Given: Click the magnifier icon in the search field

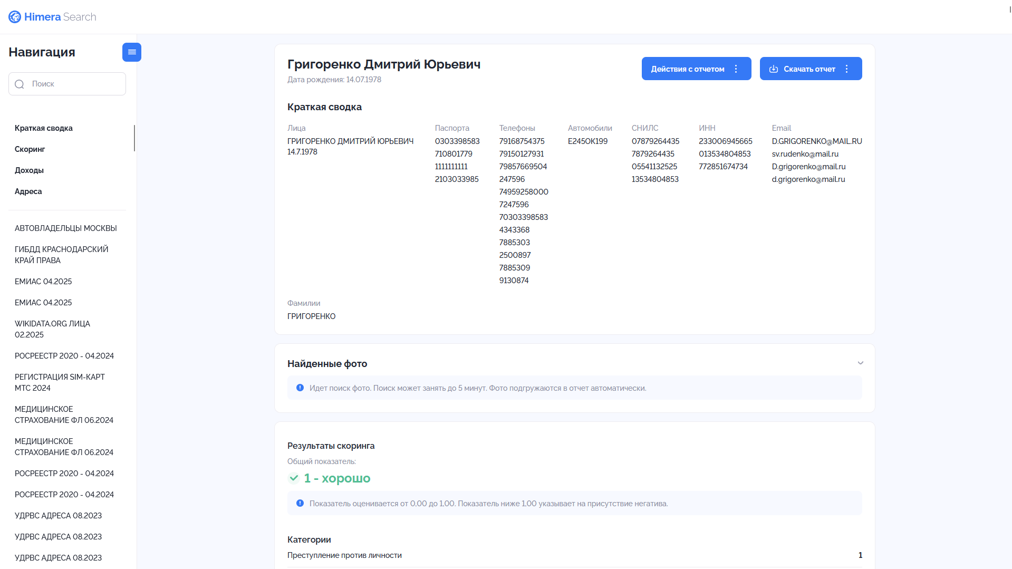Looking at the screenshot, I should click(20, 84).
